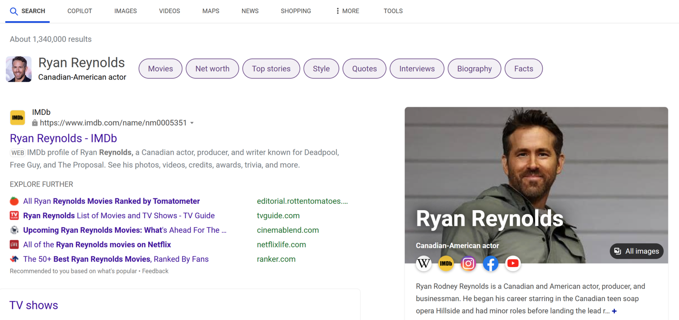
Task: Switch to the Images tab
Action: pos(125,11)
